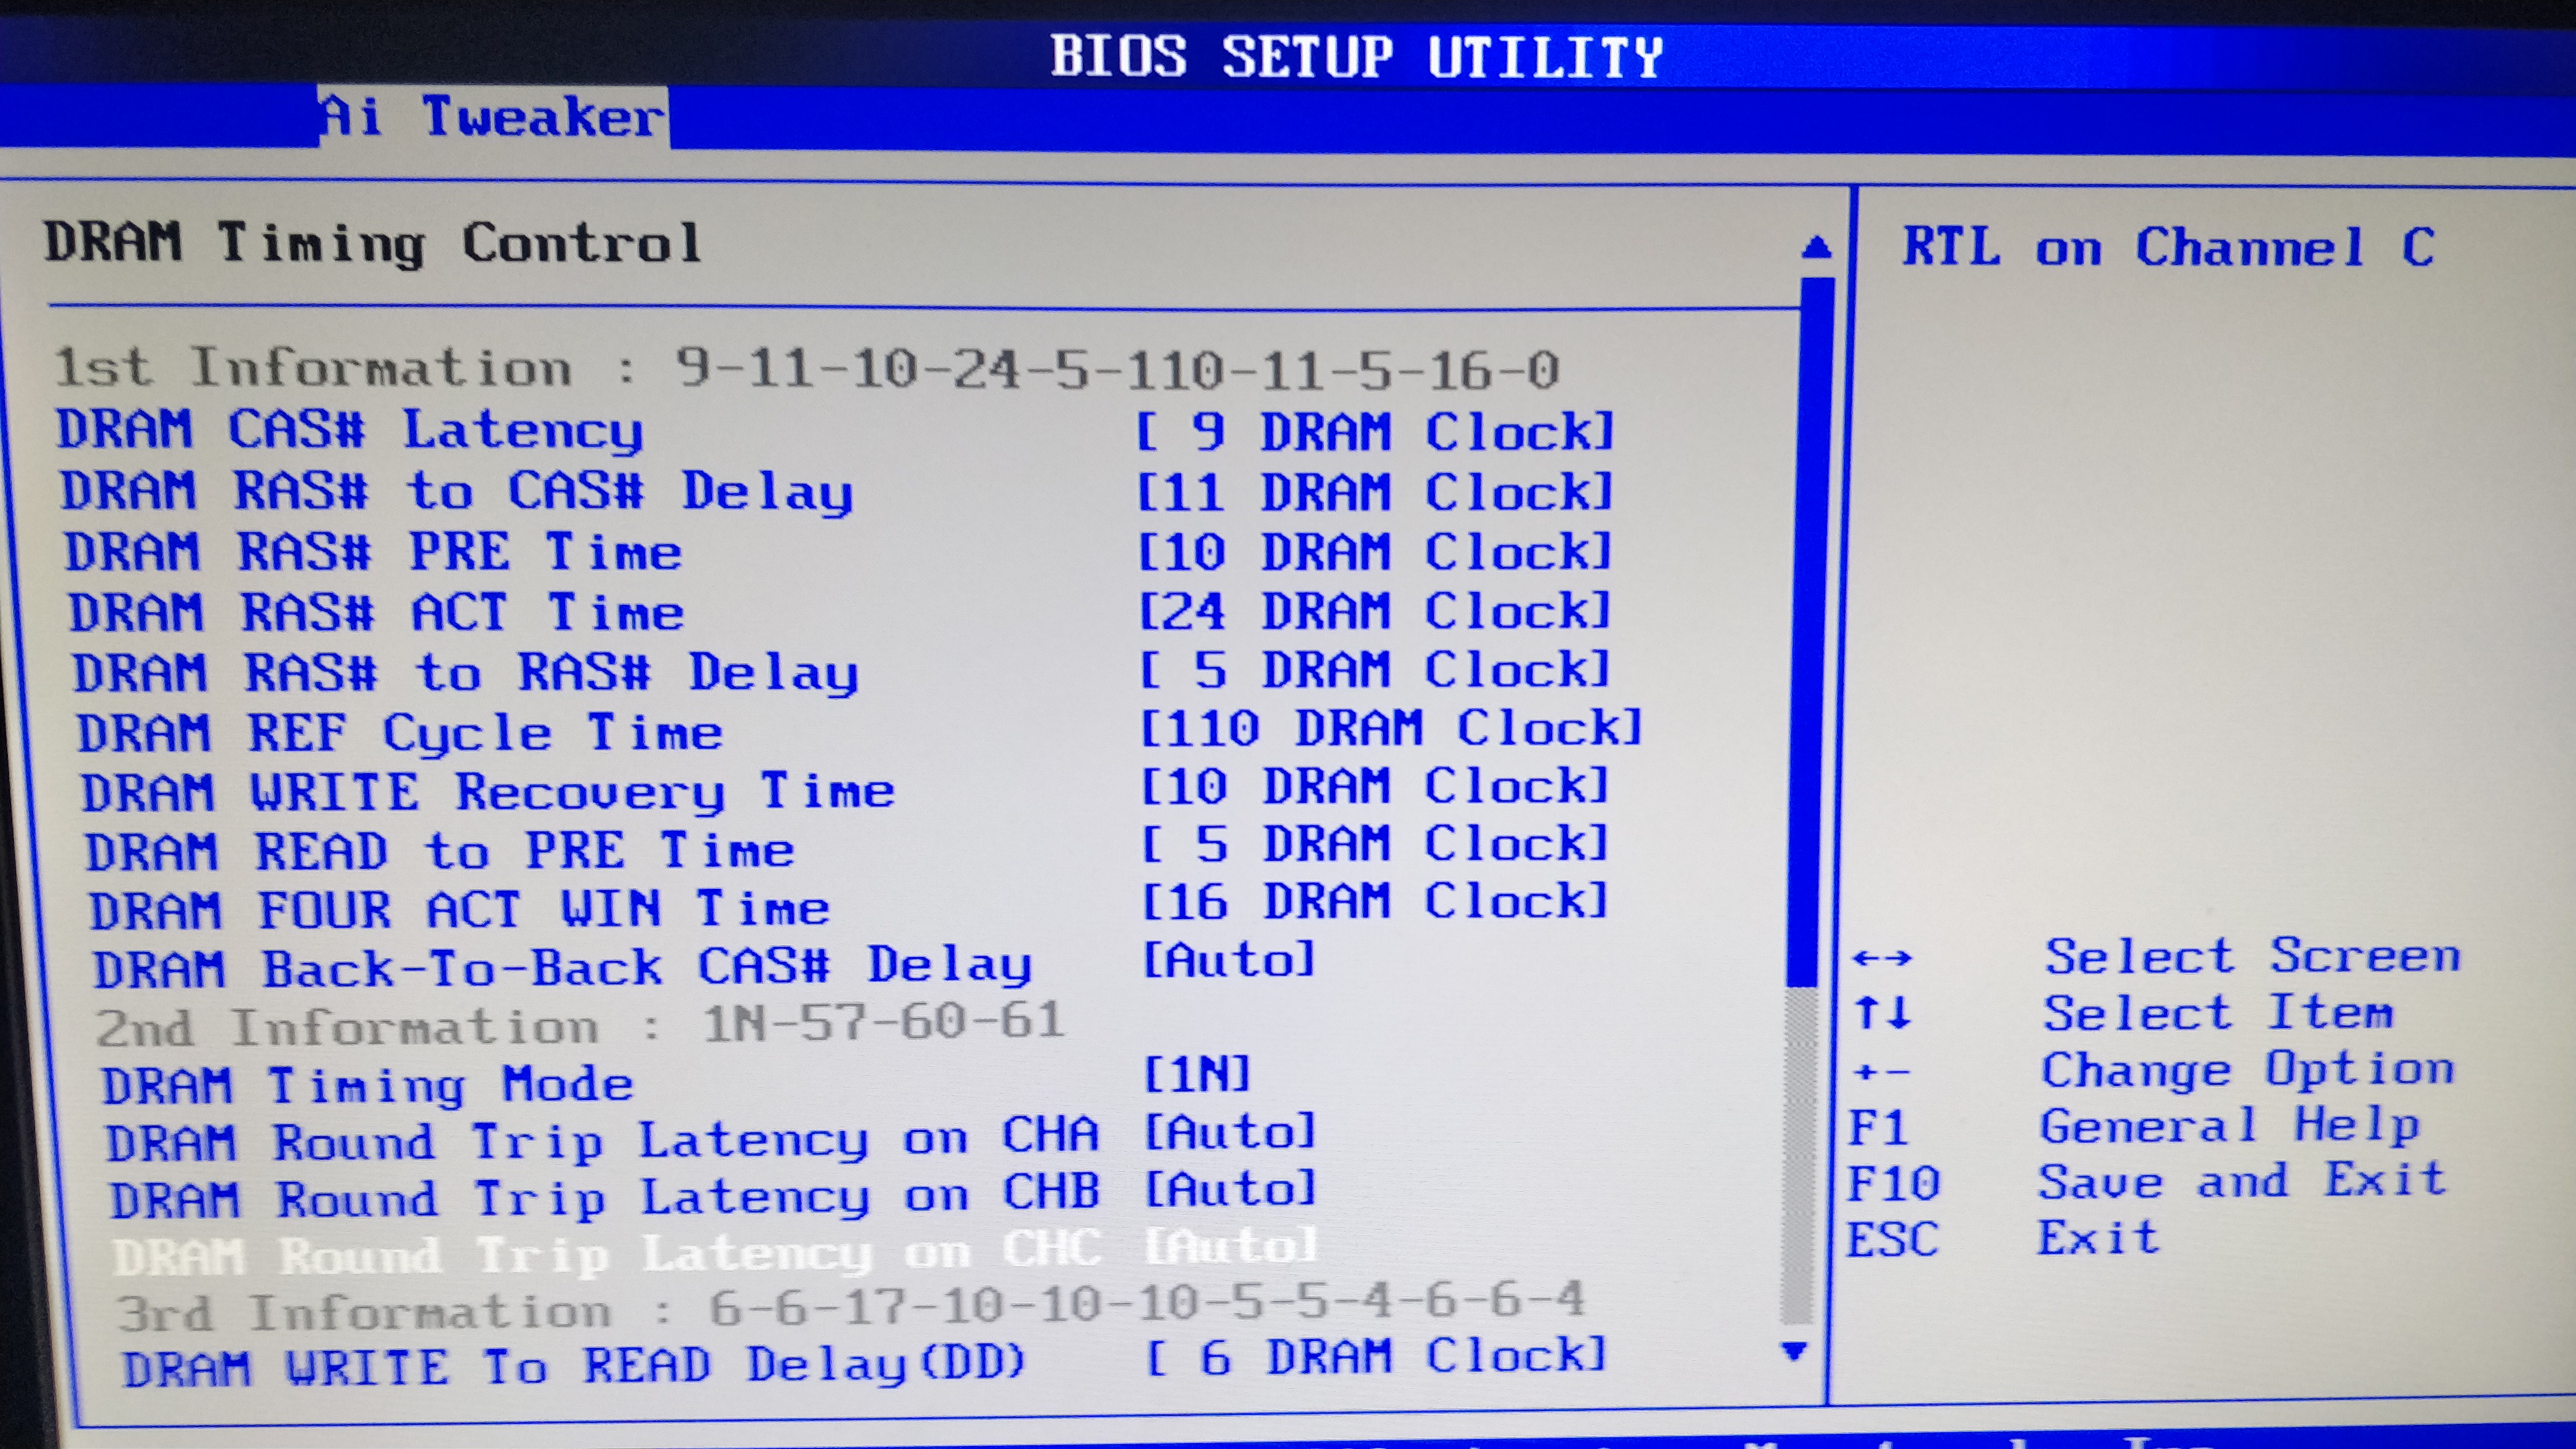This screenshot has height=1449, width=2576.
Task: Set DRAM Back-To-Back CAS# Delay Auto
Action: 1228,961
